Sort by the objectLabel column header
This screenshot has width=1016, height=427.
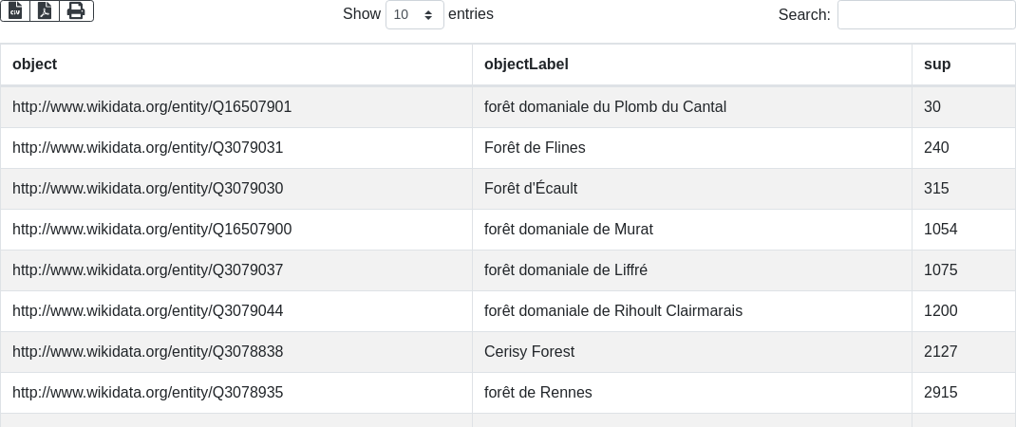(526, 65)
